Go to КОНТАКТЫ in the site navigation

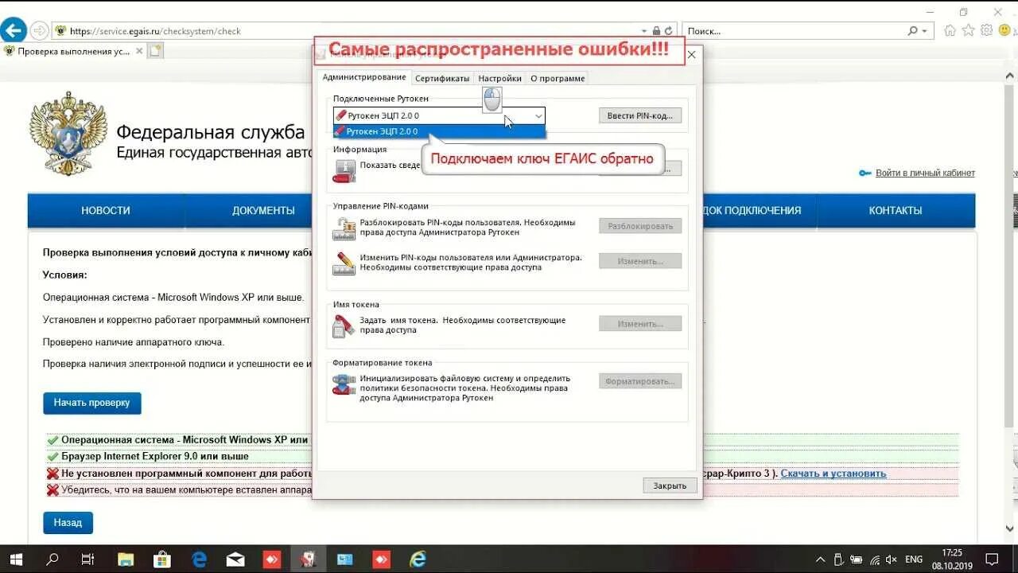pos(896,211)
